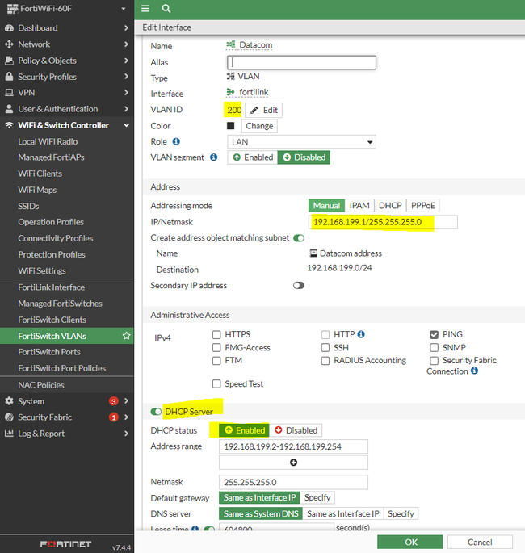The image size is (525, 553).
Task: Open the hamburger menu icon in top bar
Action: [145, 8]
